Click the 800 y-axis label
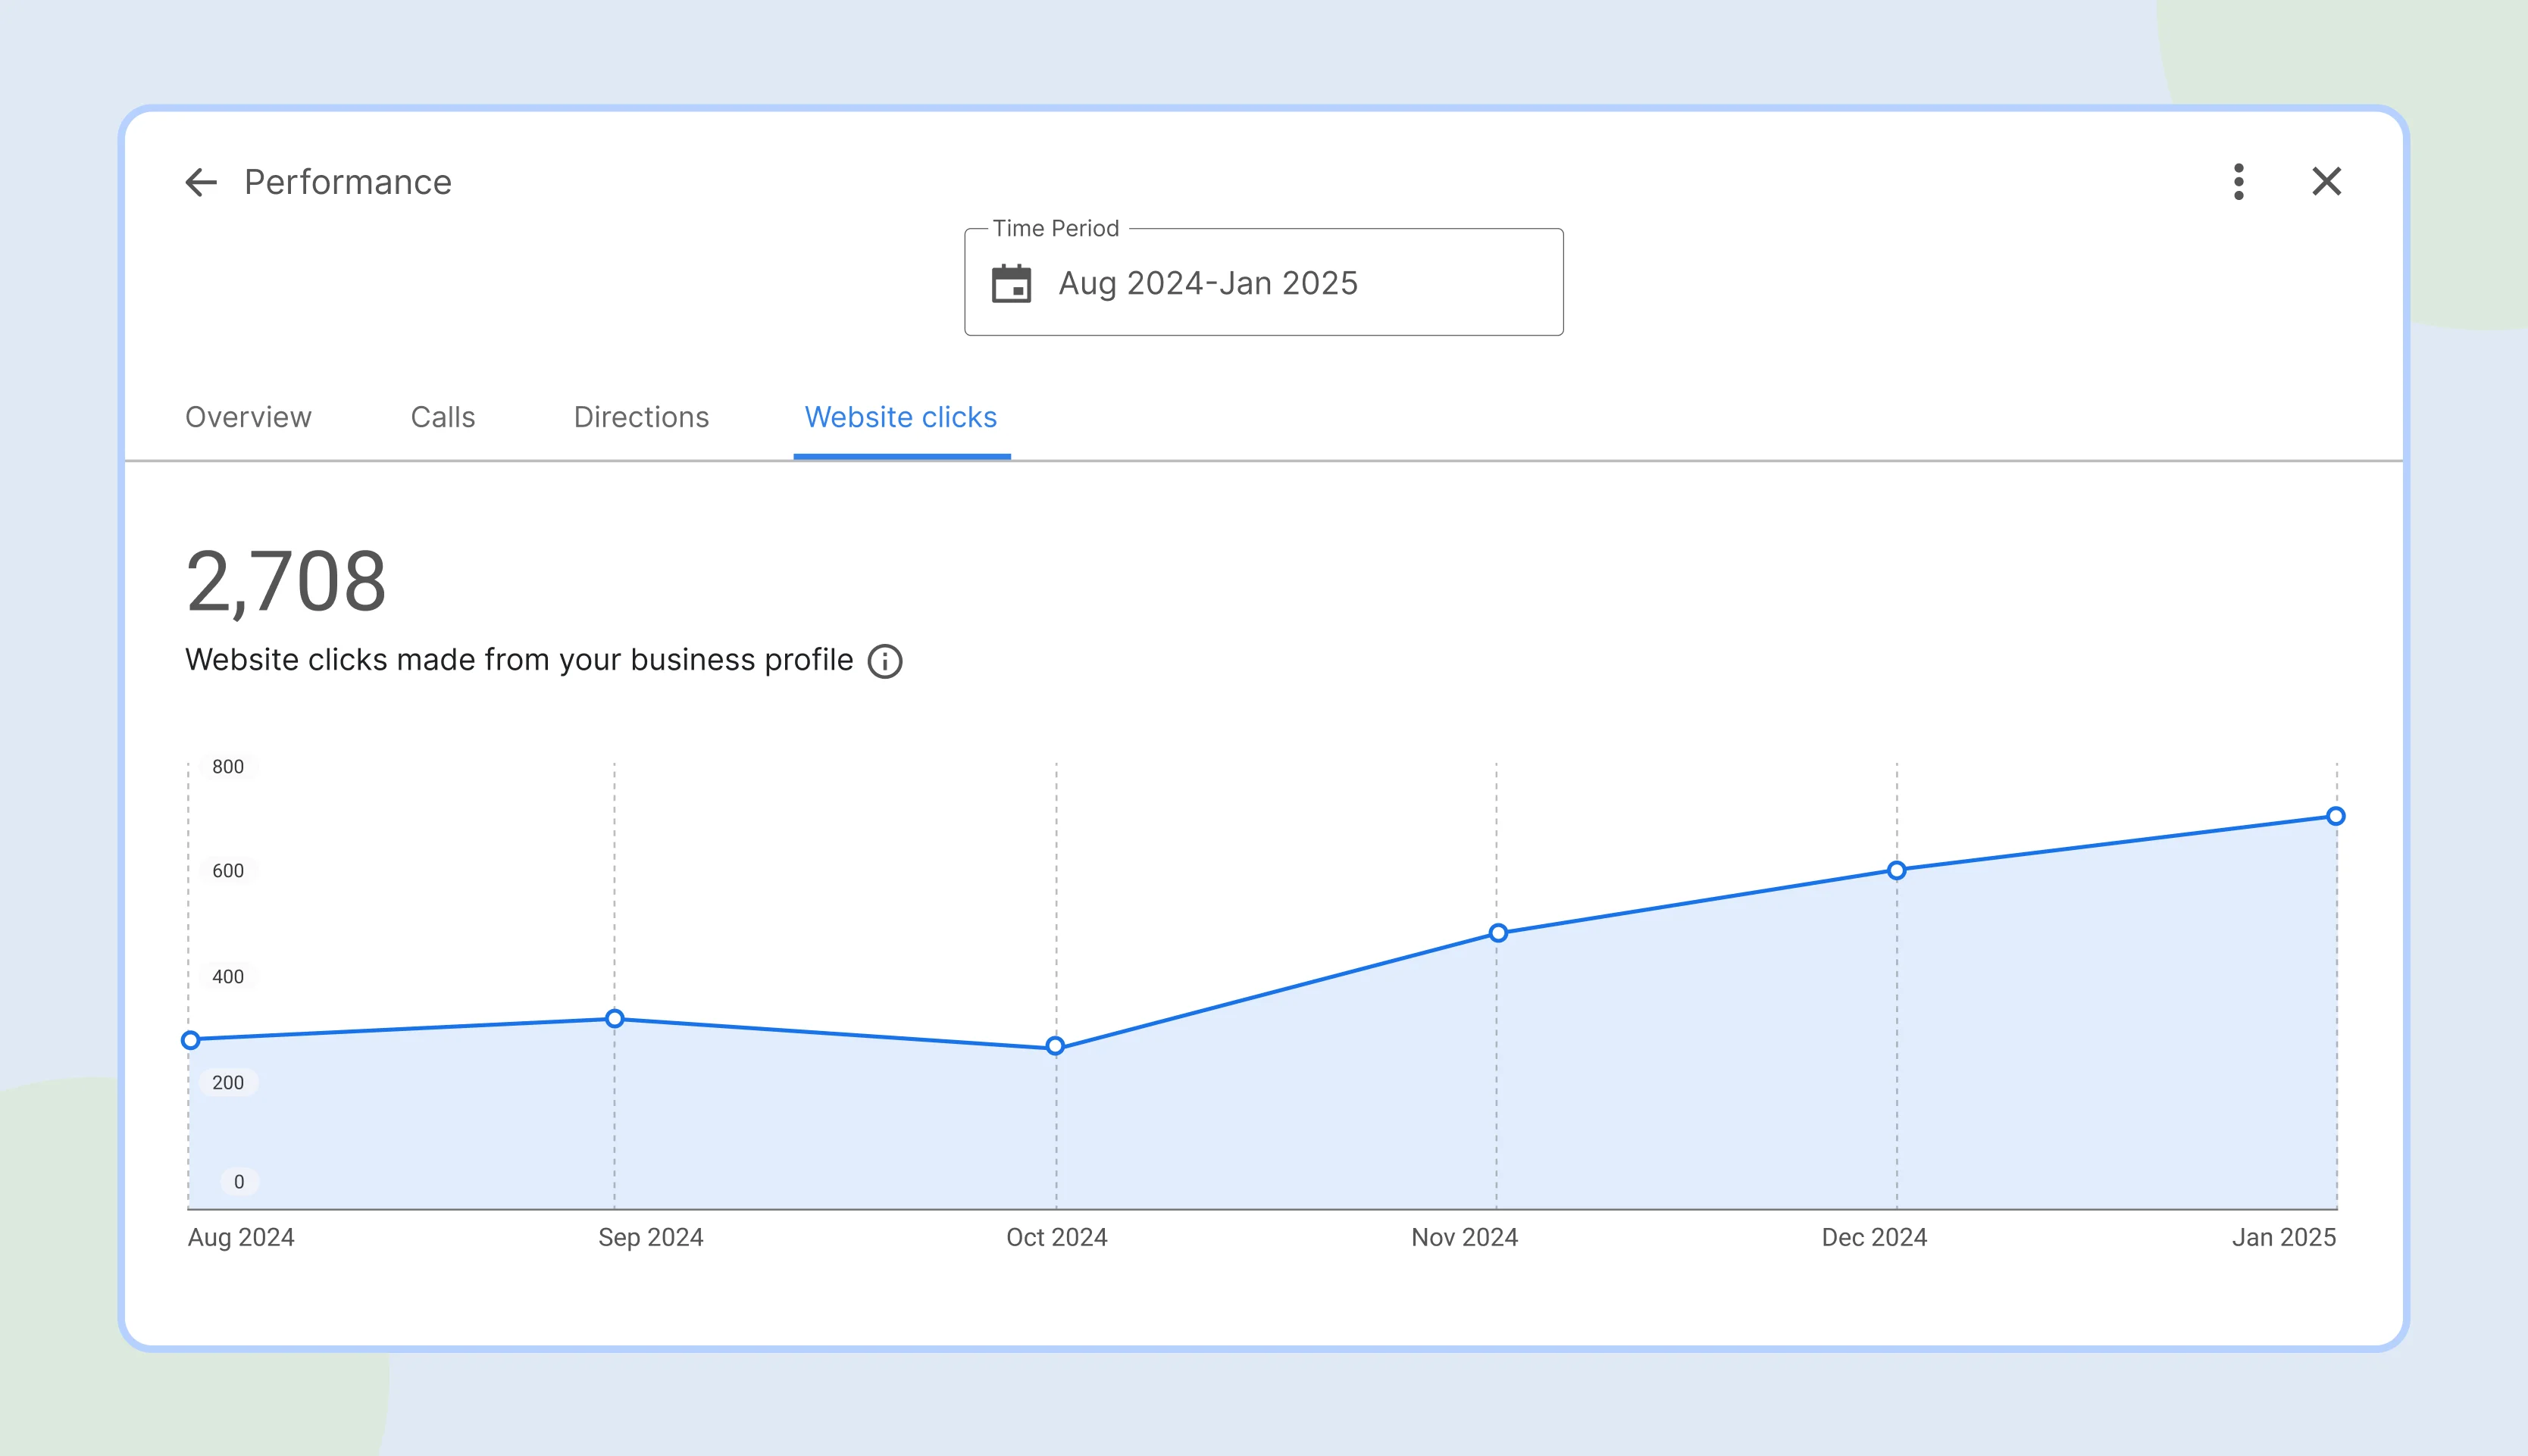 228,767
